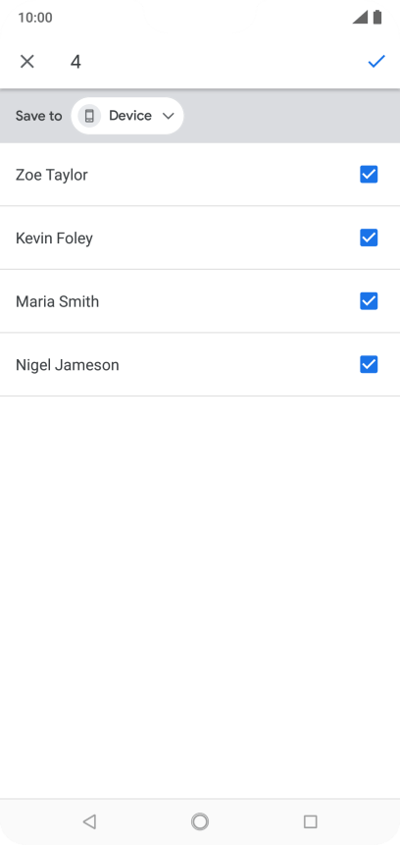The height and width of the screenshot is (845, 400).
Task: Tap the signal strength status icon
Action: click(360, 18)
